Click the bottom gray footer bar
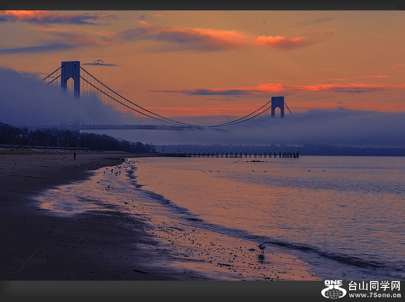This screenshot has width=405, height=302. tap(156, 291)
